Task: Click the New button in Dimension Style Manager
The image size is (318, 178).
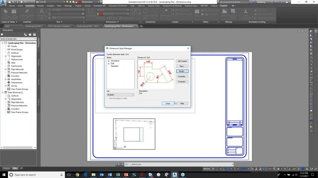Action: tap(182, 66)
